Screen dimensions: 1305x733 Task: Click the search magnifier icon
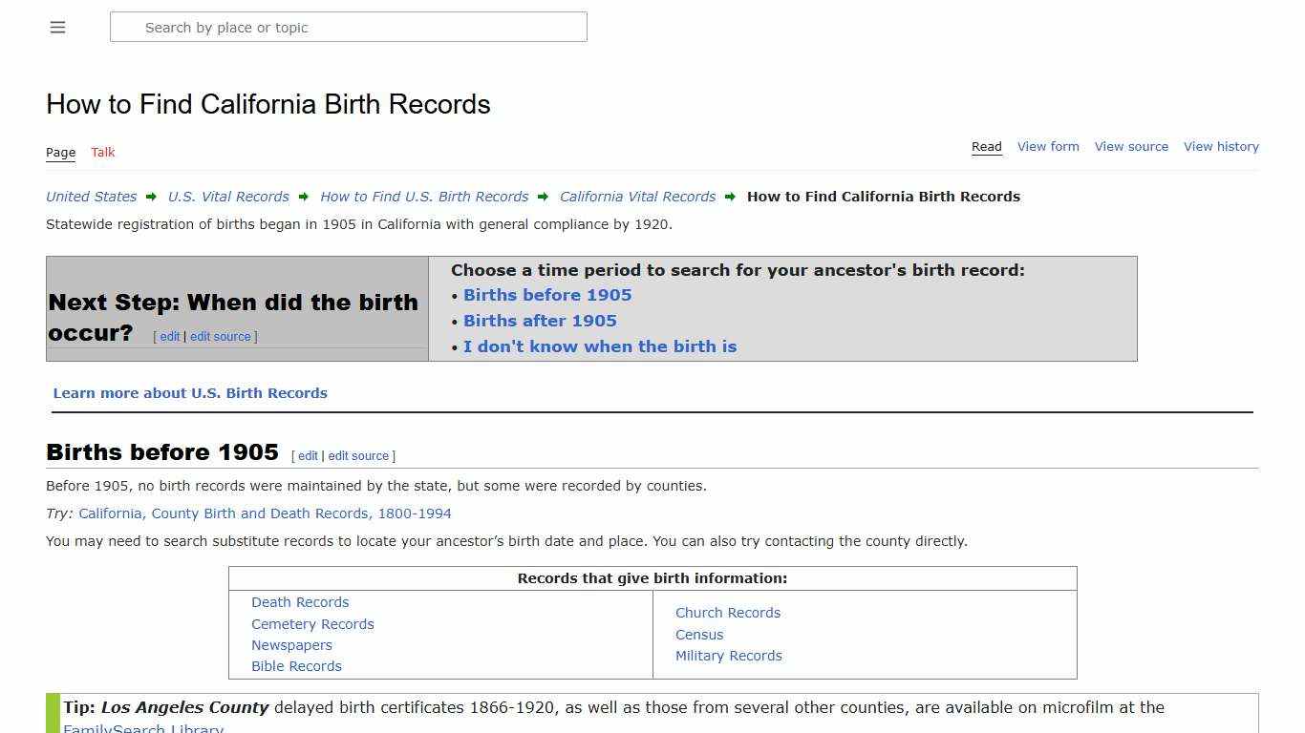[125, 27]
